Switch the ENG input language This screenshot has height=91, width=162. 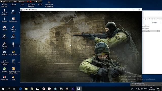click(x=146, y=89)
